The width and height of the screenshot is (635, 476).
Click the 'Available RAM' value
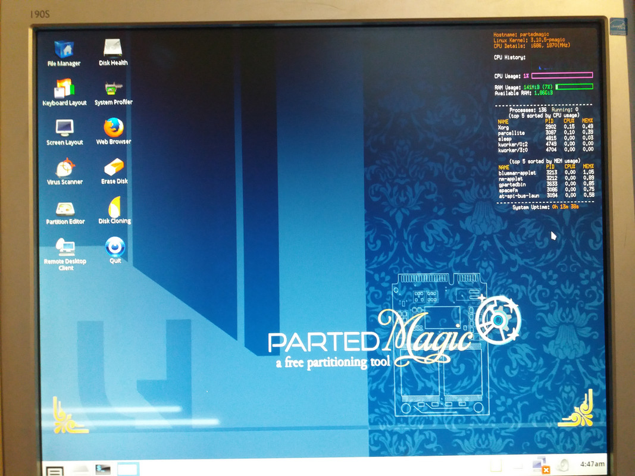[x=543, y=93]
